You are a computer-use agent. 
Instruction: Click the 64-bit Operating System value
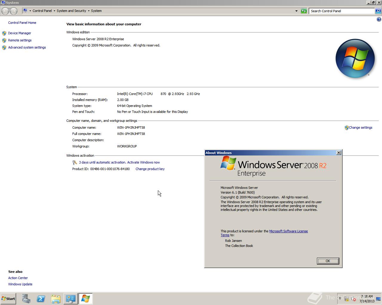pyautogui.click(x=134, y=106)
